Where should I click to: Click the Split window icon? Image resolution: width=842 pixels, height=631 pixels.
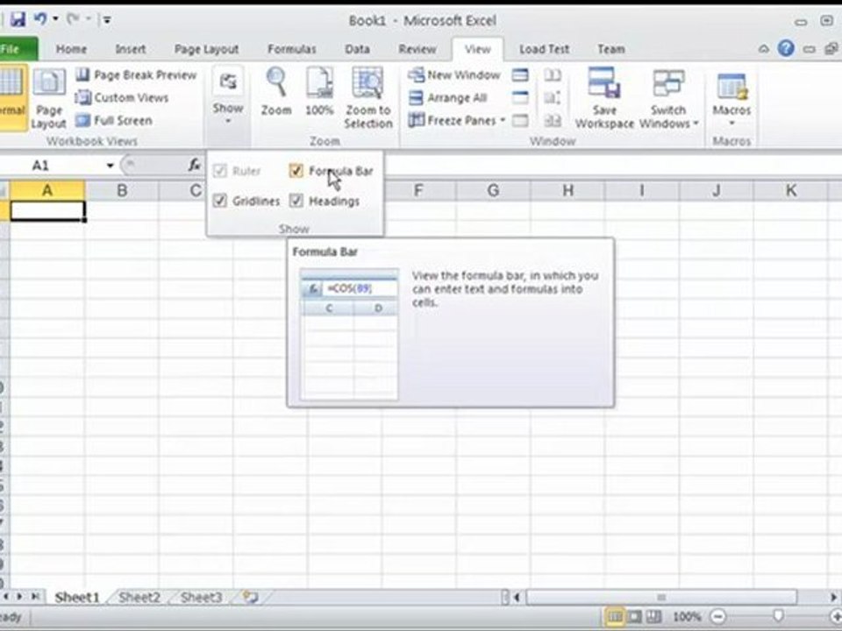(x=520, y=74)
